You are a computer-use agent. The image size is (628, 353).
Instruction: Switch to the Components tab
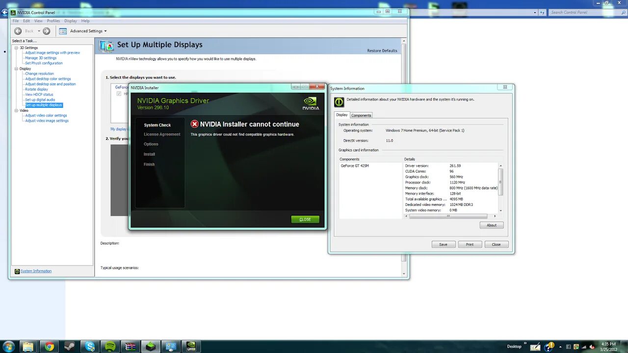click(361, 115)
